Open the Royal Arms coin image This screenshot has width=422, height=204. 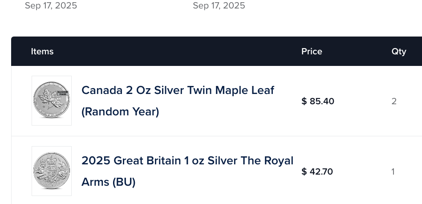coord(52,171)
